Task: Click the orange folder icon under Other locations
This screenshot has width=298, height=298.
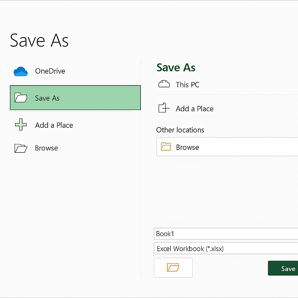Action: click(166, 147)
